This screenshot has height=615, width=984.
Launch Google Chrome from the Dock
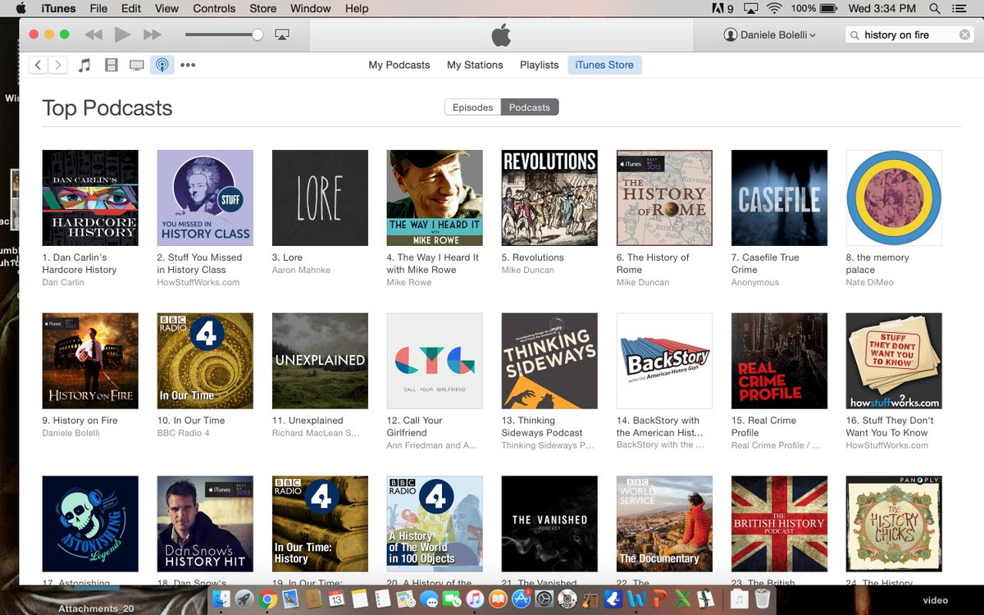[x=267, y=599]
